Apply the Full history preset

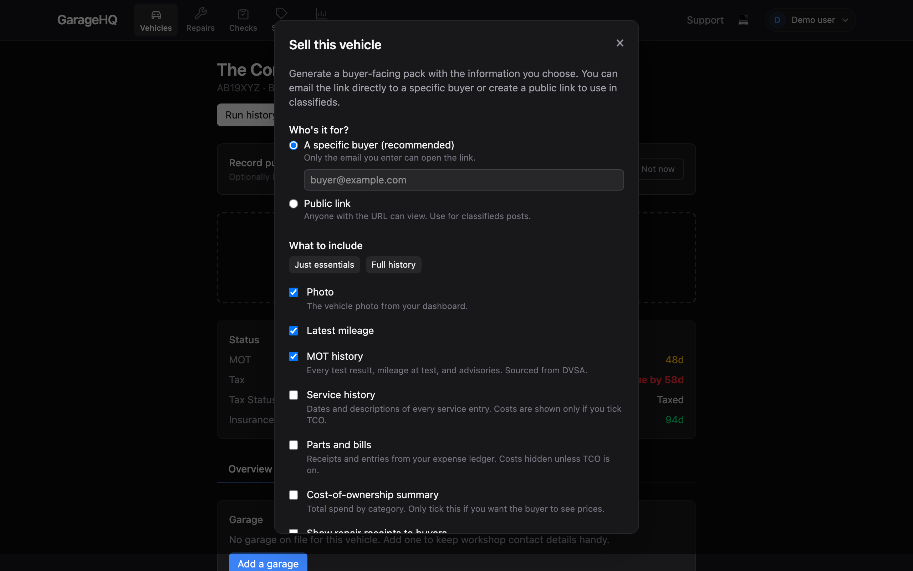393,265
